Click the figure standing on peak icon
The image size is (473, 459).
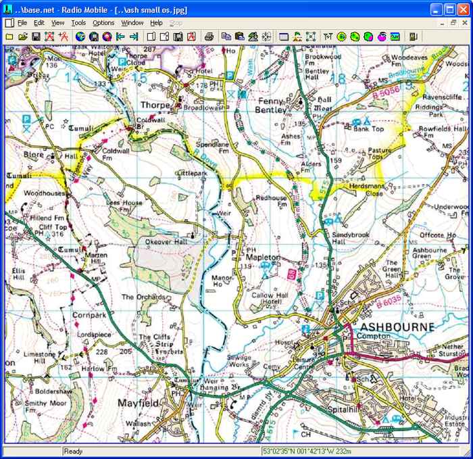pos(297,37)
